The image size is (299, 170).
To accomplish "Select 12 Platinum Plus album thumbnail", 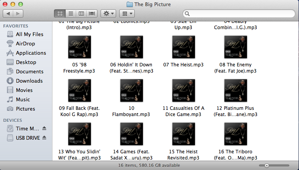I will 236,90.
